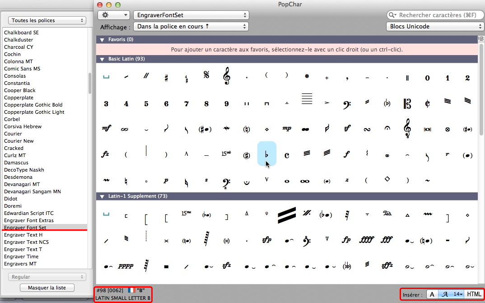Switch insert mode to plain A
The width and height of the screenshot is (485, 303).
[432, 294]
